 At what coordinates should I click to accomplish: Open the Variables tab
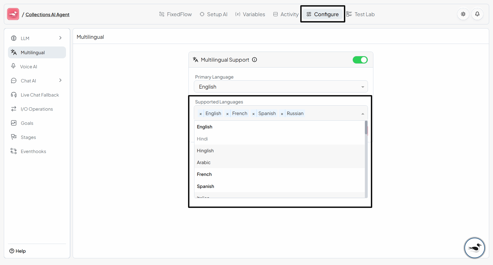point(250,14)
